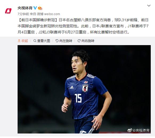Click the post body text paragraph
The width and height of the screenshot is (155, 138).
[x=83, y=26]
